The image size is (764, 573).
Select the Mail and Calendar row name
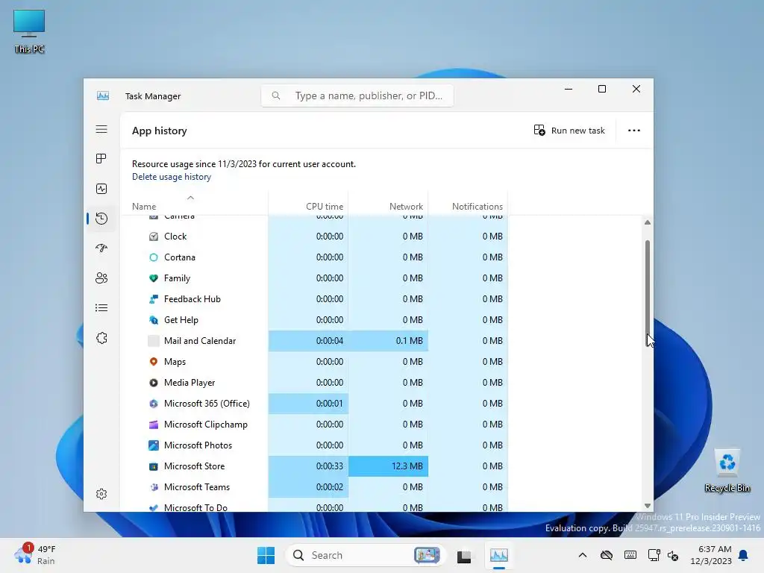click(200, 341)
